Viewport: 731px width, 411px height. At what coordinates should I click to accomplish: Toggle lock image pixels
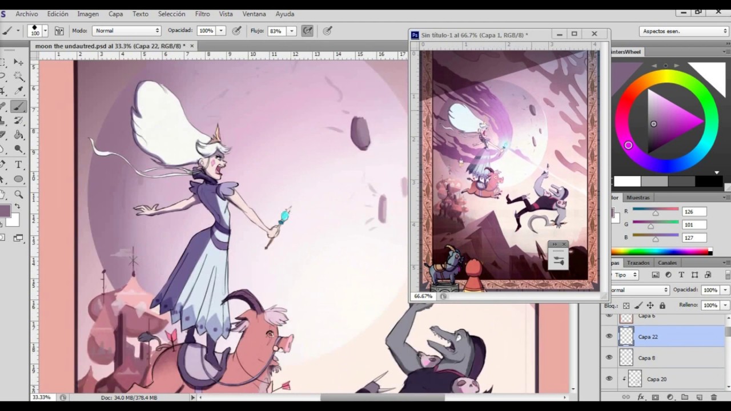click(x=638, y=305)
